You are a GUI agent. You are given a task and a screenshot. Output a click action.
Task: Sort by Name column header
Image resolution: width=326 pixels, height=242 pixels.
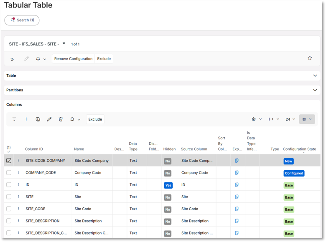click(x=79, y=149)
